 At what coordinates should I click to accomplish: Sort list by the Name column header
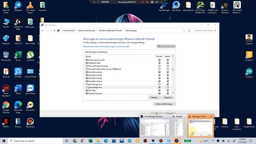(88, 56)
